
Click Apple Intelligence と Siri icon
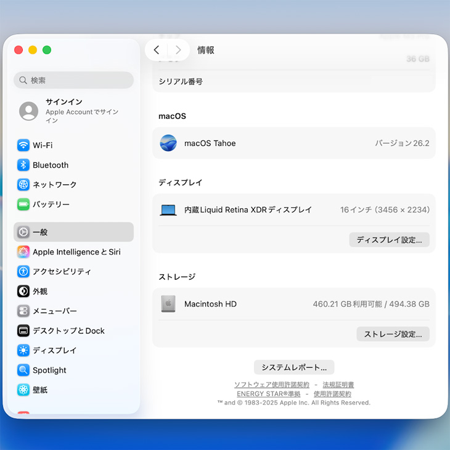pos(23,252)
